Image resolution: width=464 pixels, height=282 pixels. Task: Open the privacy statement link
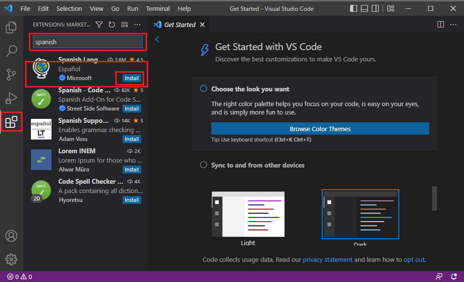[328, 259]
